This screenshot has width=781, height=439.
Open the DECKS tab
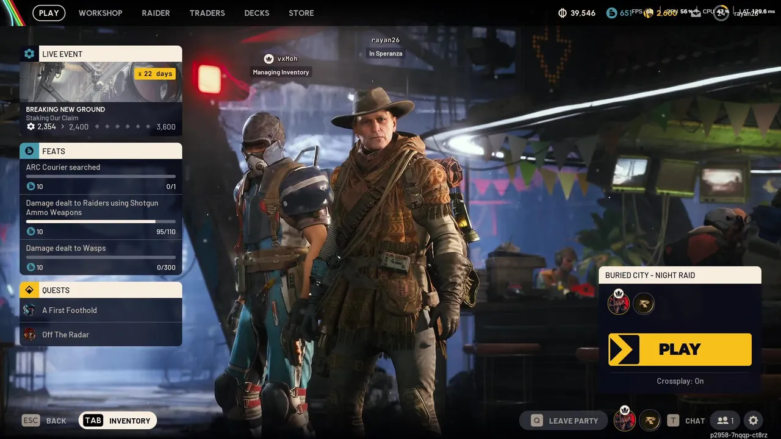click(256, 13)
